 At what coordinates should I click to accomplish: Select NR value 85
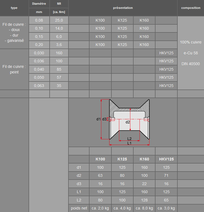point(59,69)
